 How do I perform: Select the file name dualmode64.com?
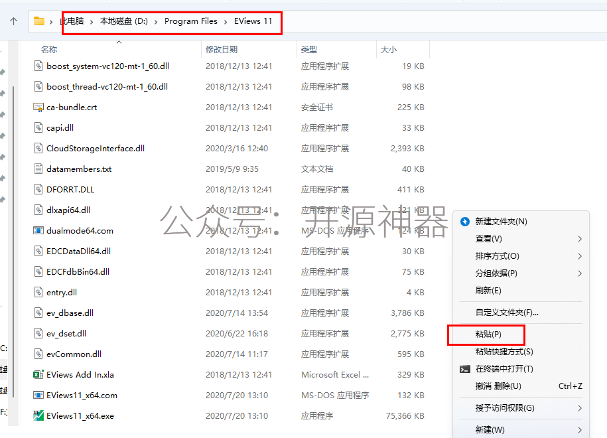click(80, 231)
